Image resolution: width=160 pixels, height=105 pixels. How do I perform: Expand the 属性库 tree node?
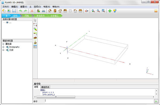click(x=3, y=44)
